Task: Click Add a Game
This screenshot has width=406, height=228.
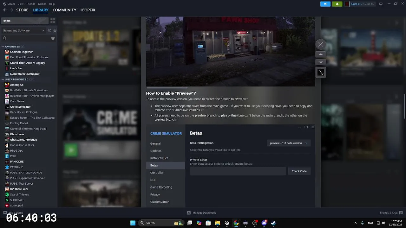Action: [13, 213]
